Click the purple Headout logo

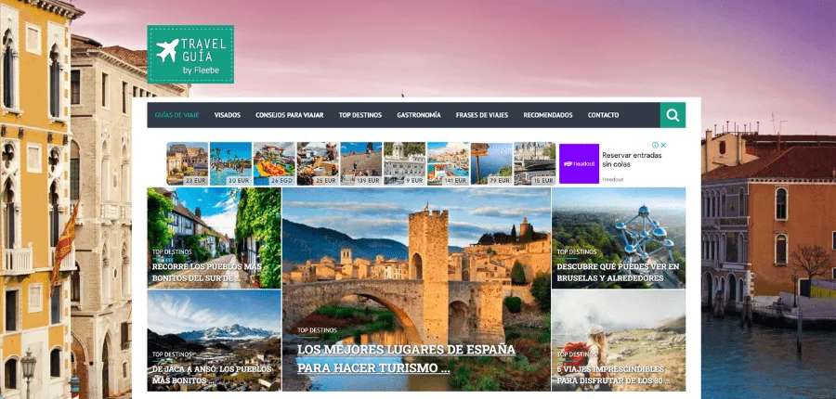click(x=579, y=163)
